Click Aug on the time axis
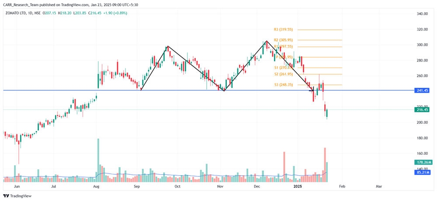 [96, 186]
